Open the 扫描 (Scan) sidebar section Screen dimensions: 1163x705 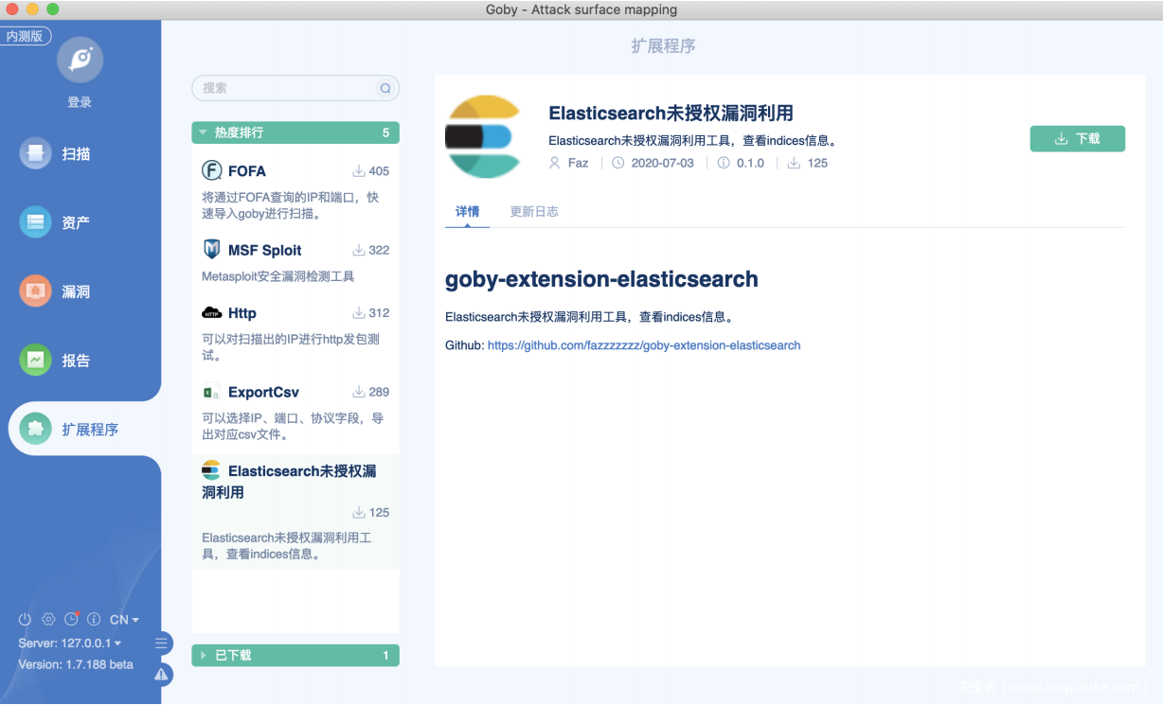(x=76, y=153)
